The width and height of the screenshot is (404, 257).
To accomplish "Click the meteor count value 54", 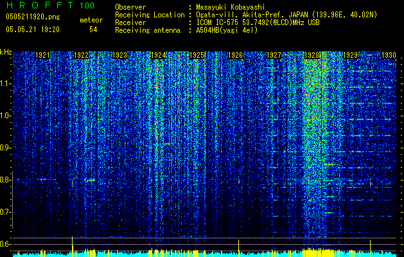I will [93, 30].
